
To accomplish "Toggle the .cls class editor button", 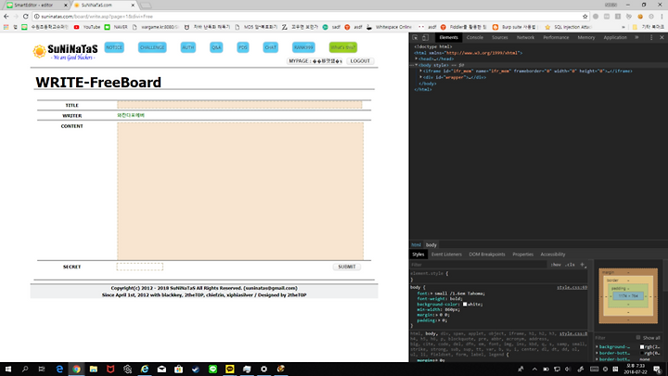I will tap(570, 265).
